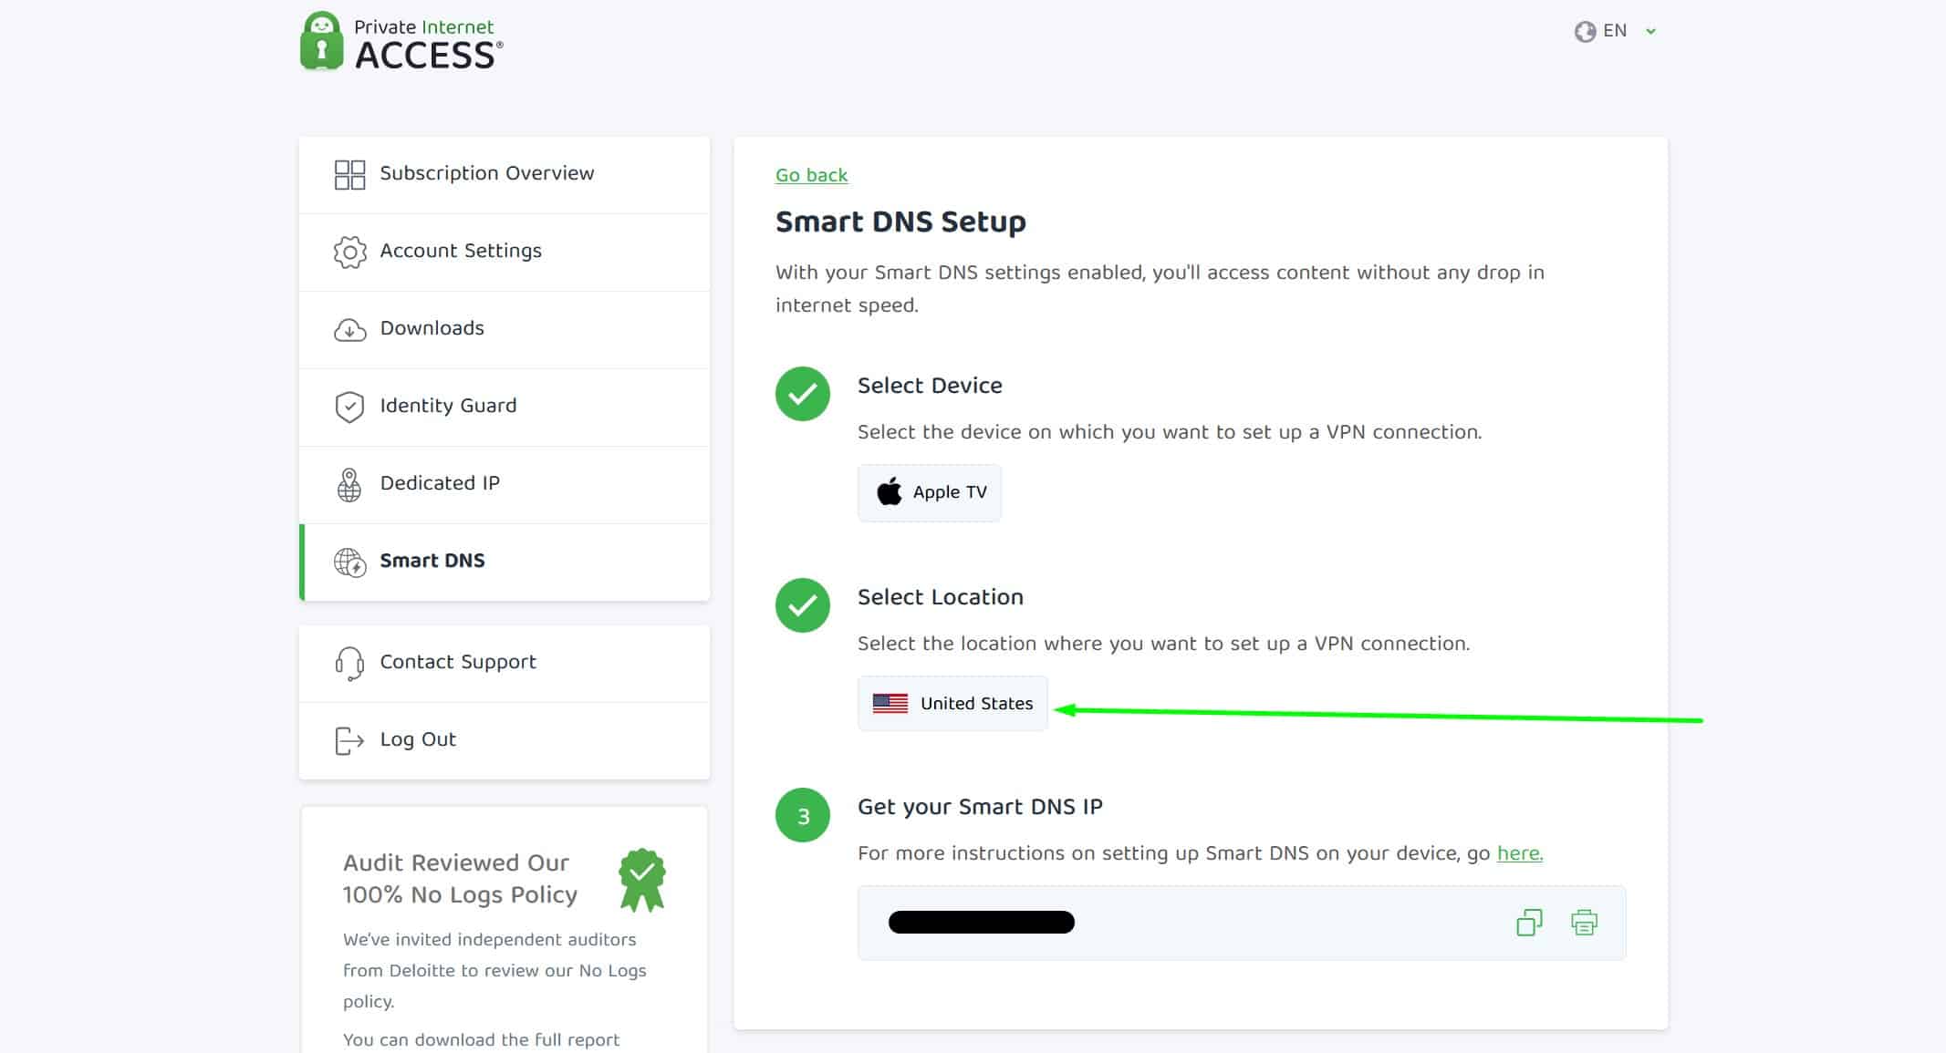Log Out of the account
The image size is (1946, 1053).
(x=505, y=740)
